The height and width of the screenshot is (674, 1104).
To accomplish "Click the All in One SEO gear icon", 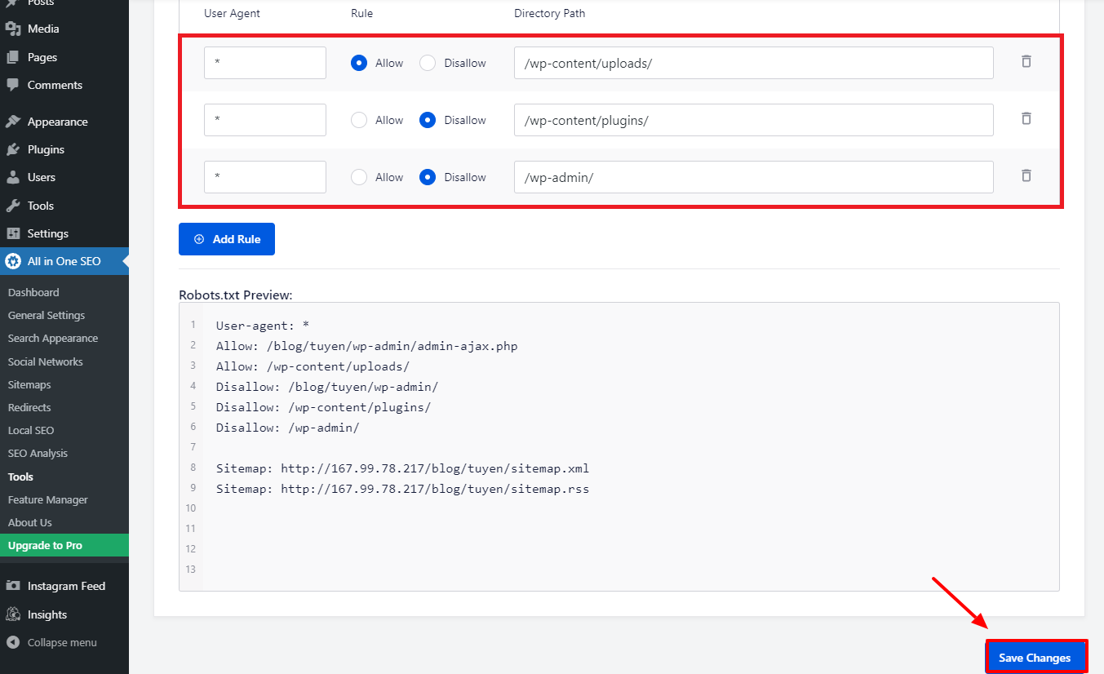I will click(x=13, y=261).
